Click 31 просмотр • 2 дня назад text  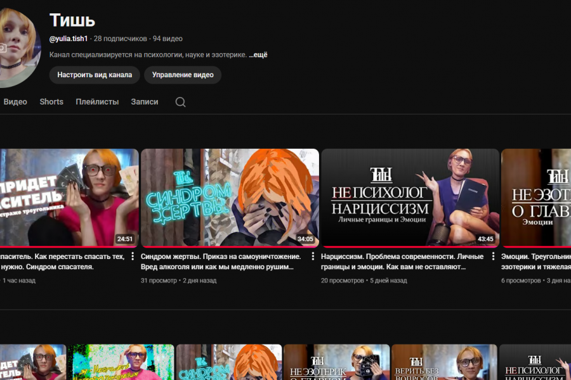click(x=178, y=281)
